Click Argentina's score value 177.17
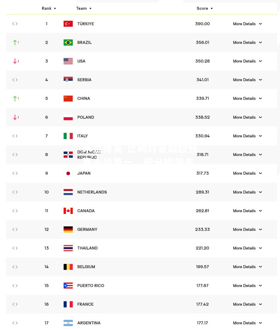 click(x=202, y=323)
